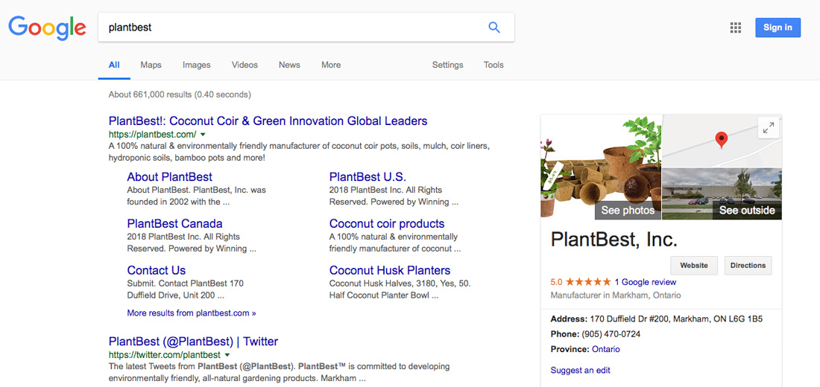The width and height of the screenshot is (820, 387).
Task: Expand the map with the arrows icon
Action: coord(769,127)
